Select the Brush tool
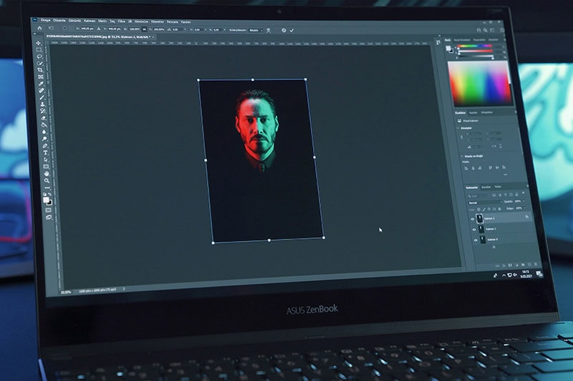The height and width of the screenshot is (381, 573). point(42,97)
